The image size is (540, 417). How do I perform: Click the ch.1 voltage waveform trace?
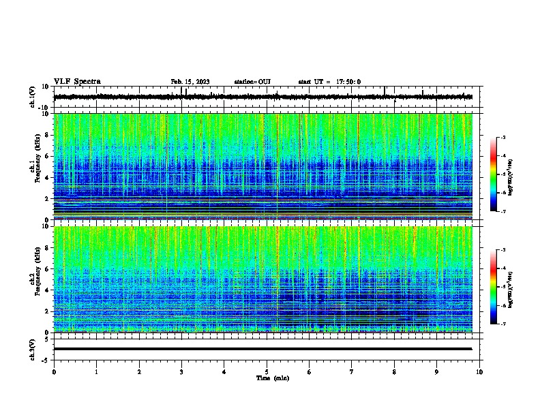[x=262, y=97]
